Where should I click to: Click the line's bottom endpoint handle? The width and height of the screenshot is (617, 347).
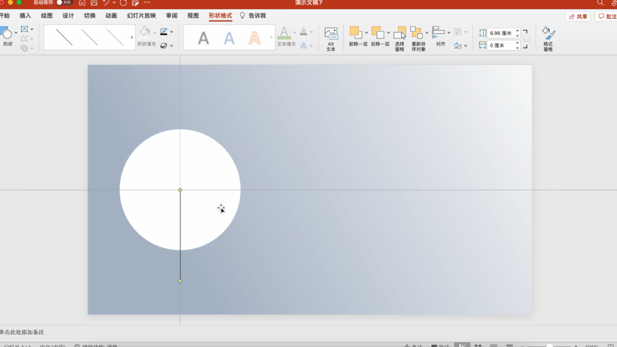pyautogui.click(x=180, y=281)
